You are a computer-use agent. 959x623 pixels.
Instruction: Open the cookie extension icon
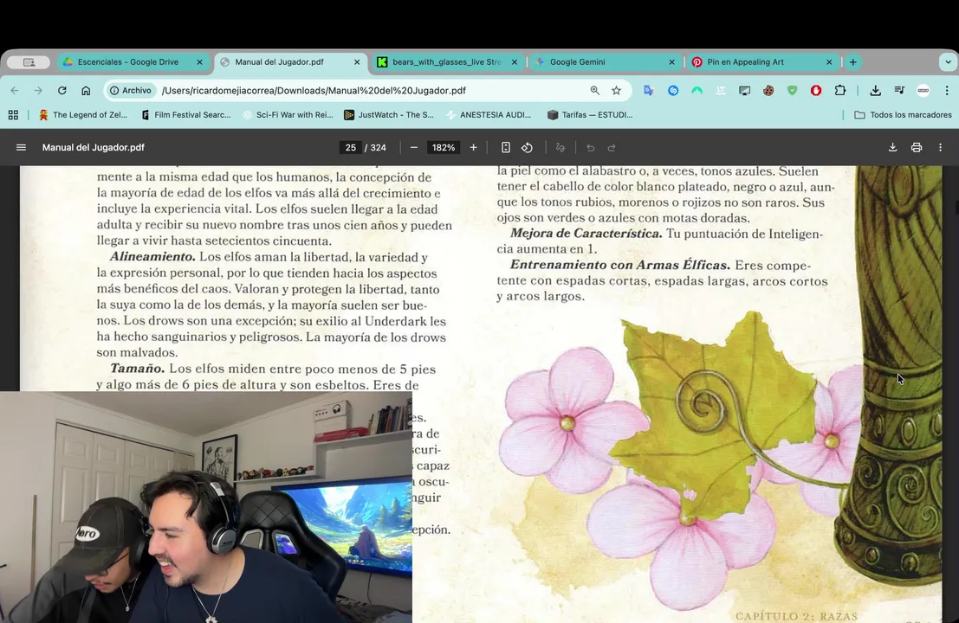click(x=768, y=90)
